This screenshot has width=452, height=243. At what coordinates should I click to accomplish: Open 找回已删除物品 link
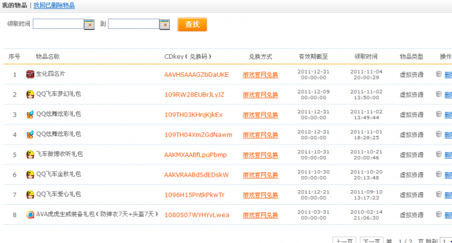point(54,5)
